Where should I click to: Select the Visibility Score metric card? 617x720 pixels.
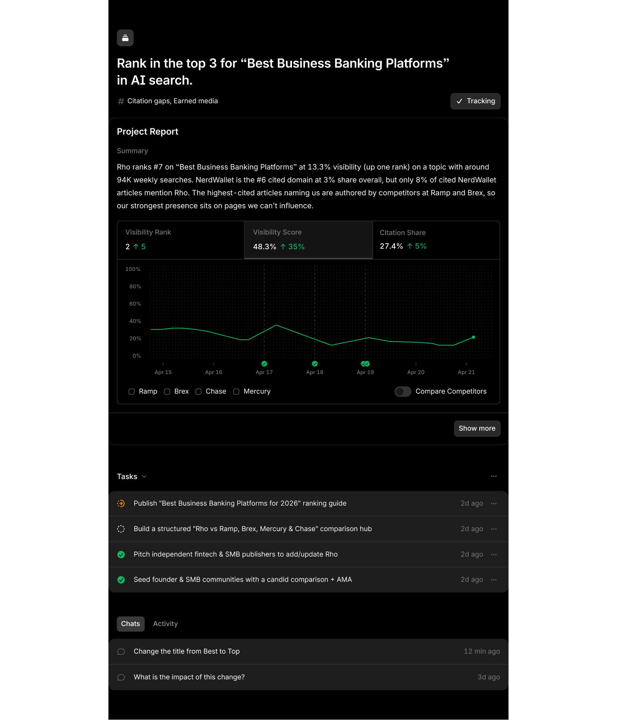pos(308,240)
